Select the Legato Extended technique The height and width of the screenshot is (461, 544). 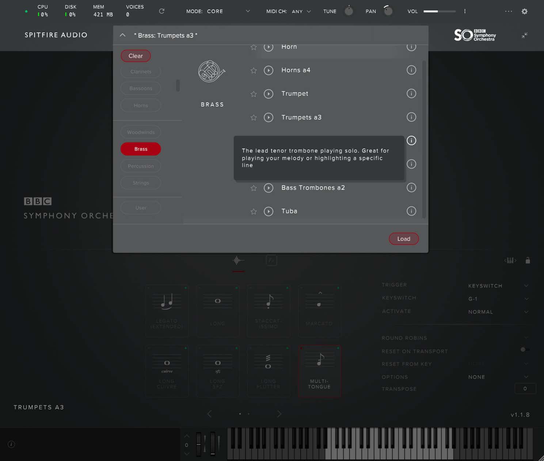[x=167, y=311]
